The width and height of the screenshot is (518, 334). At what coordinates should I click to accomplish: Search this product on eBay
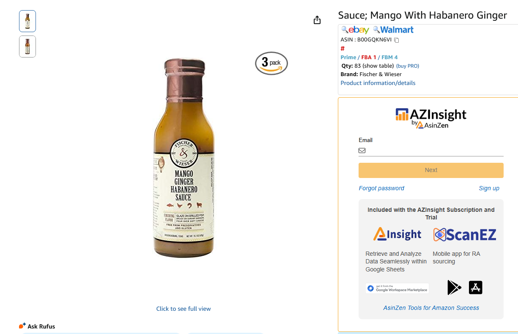point(355,30)
